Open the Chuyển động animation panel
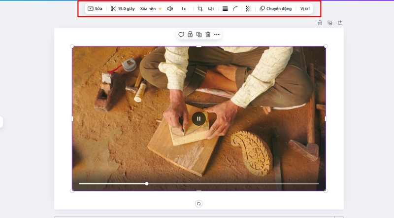Image resolution: width=394 pixels, height=218 pixels. [276, 9]
